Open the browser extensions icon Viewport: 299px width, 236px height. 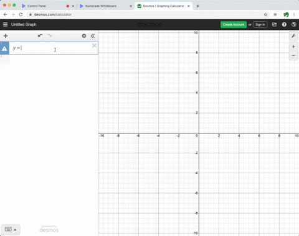tap(275, 14)
